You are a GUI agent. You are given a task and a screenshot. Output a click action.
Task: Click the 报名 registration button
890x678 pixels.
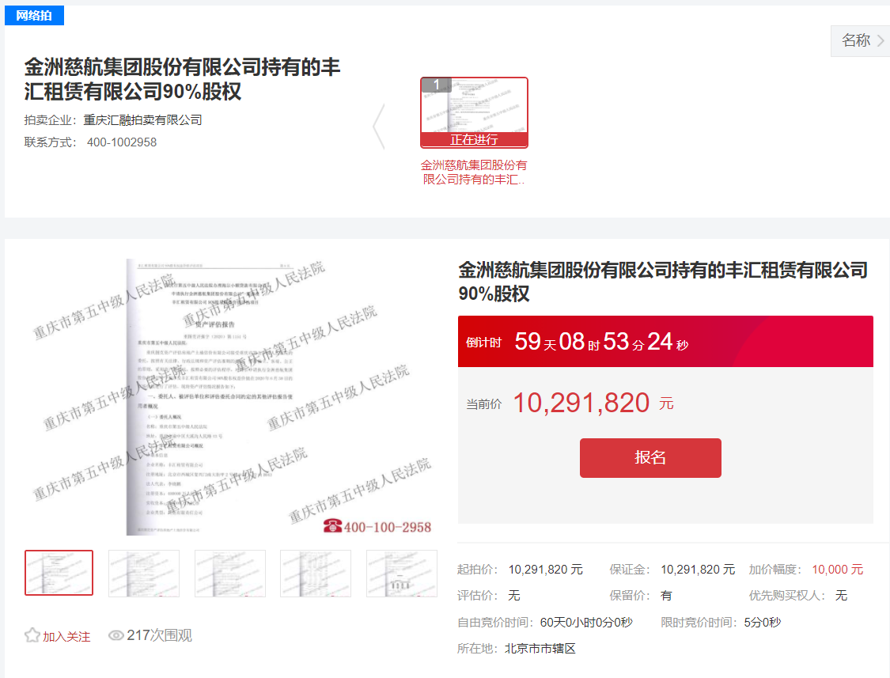pyautogui.click(x=650, y=458)
